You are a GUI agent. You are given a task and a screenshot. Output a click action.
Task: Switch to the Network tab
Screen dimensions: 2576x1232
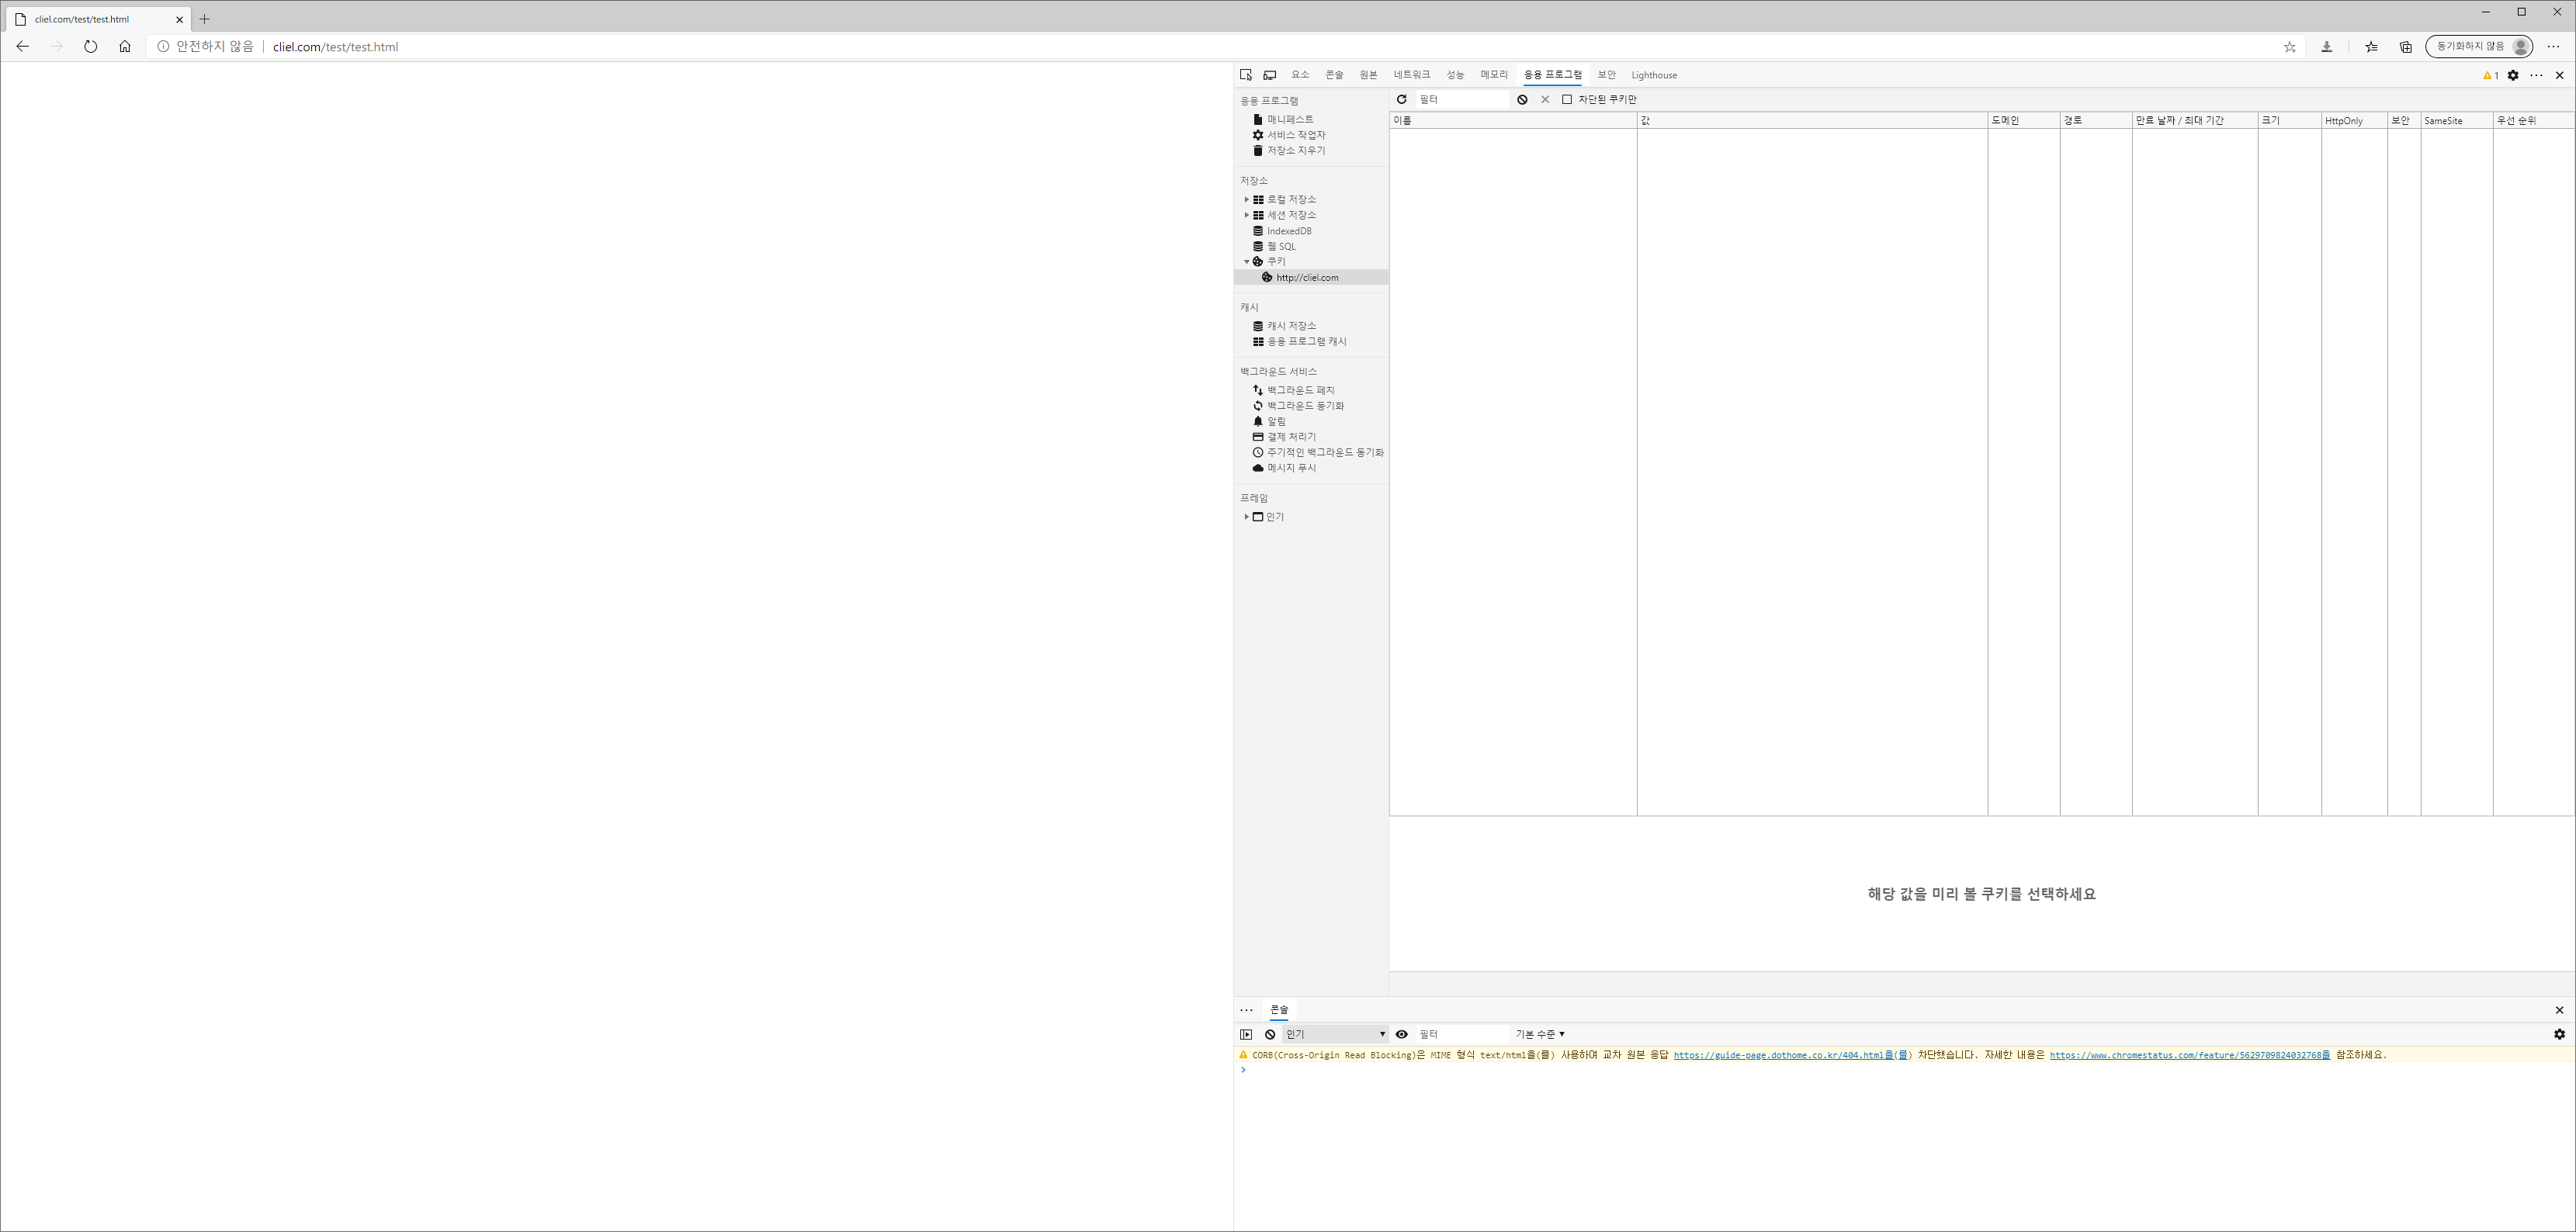[x=1411, y=75]
